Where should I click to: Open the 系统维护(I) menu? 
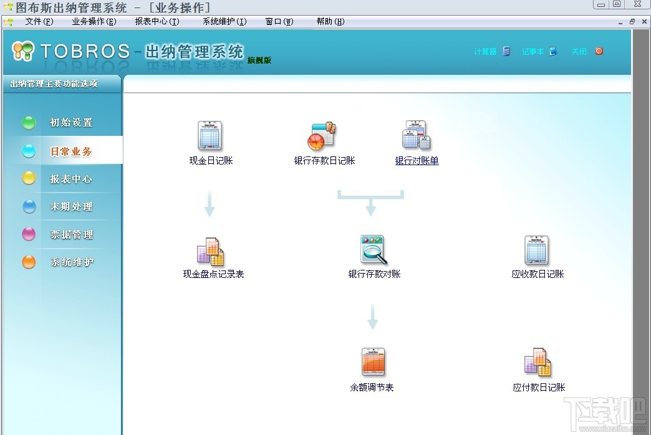pyautogui.click(x=224, y=22)
